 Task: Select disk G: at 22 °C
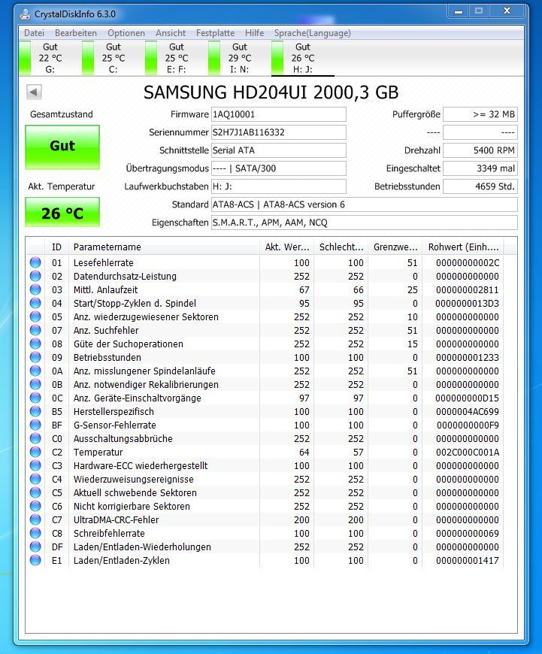click(50, 58)
